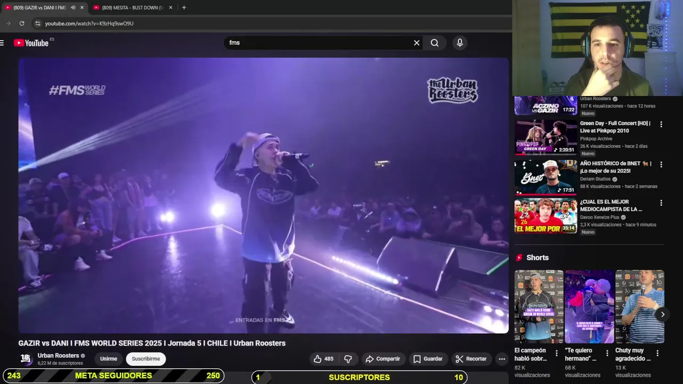The width and height of the screenshot is (683, 384).
Task: Open site information icon in address bar
Action: tap(37, 23)
